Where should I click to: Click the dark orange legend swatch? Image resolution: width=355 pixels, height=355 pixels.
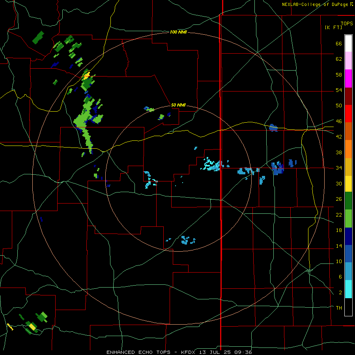click(x=348, y=131)
